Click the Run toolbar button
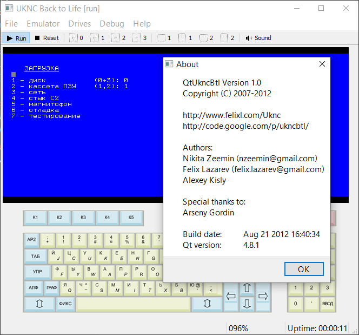The width and height of the screenshot is (359, 335). coord(16,38)
